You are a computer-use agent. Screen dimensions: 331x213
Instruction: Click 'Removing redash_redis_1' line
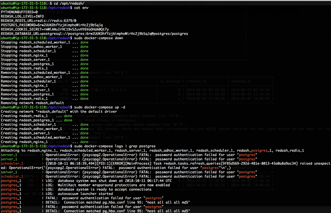tap(45, 98)
